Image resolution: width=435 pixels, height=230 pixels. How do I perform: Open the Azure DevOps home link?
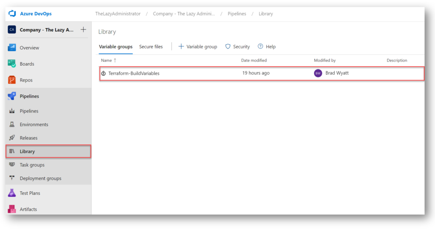36,14
